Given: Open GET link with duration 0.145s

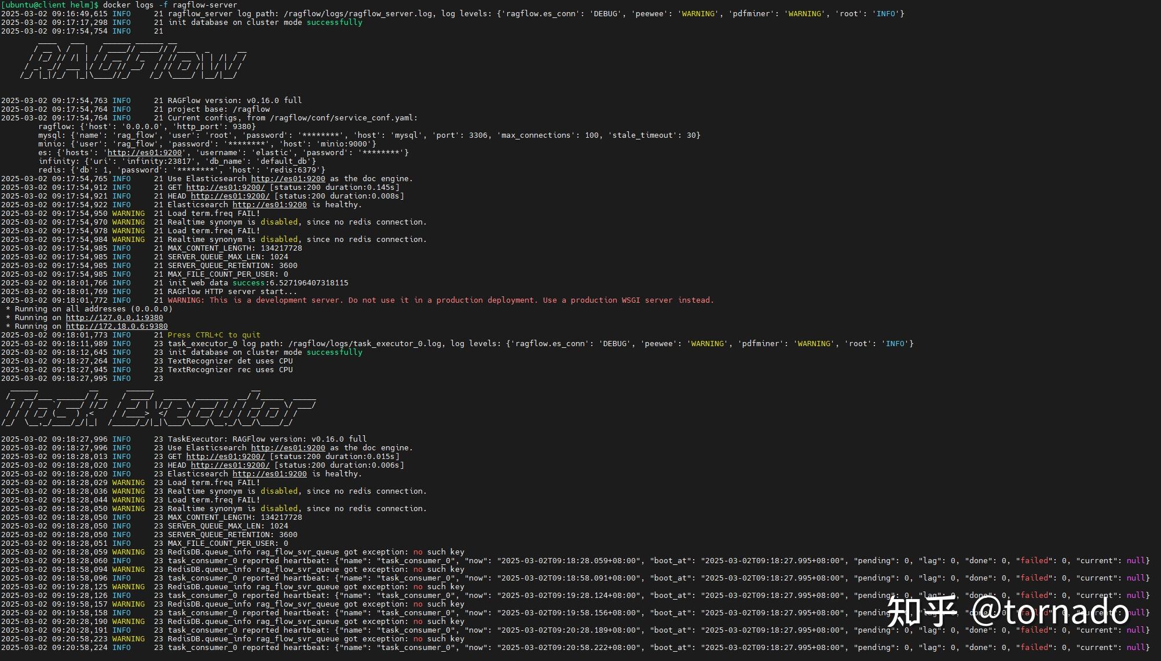Looking at the screenshot, I should [225, 188].
